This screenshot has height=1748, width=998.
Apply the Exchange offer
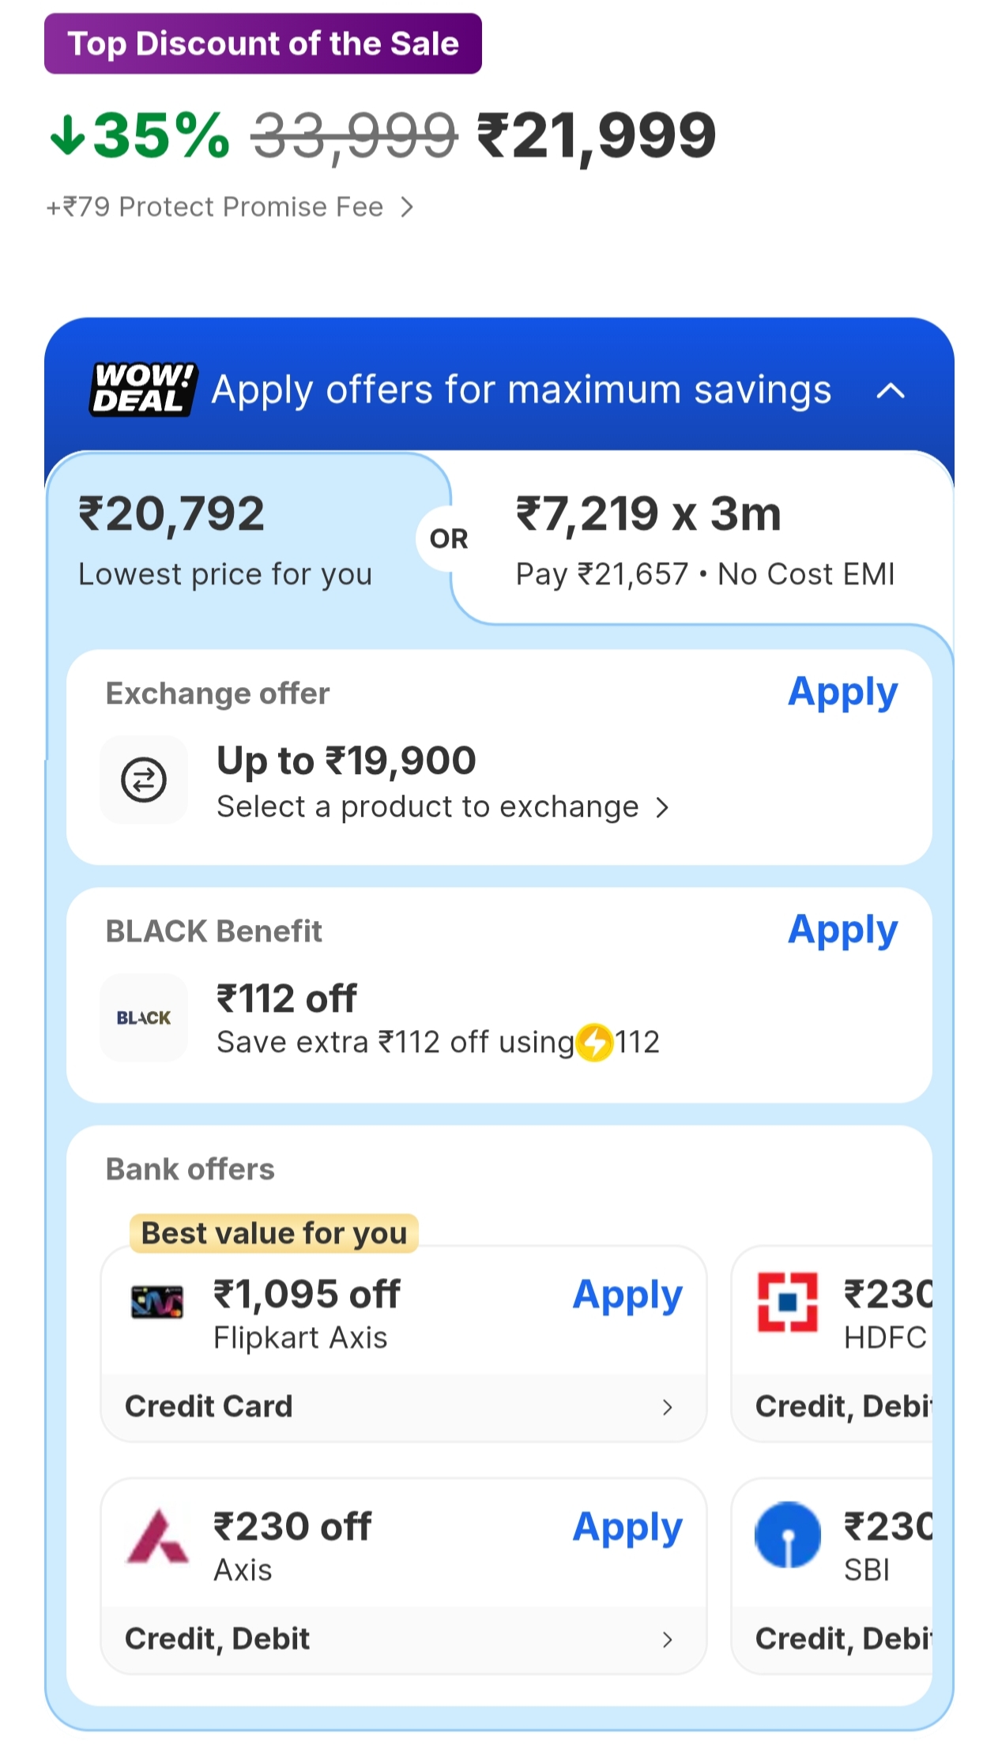tap(842, 693)
